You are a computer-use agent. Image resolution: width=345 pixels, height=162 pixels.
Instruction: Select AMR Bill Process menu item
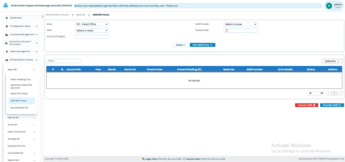tap(22, 101)
